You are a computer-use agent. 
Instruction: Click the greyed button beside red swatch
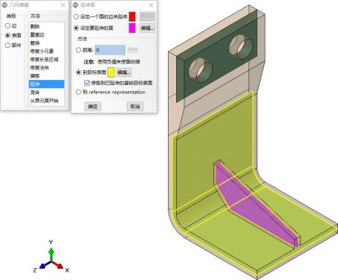pos(147,16)
